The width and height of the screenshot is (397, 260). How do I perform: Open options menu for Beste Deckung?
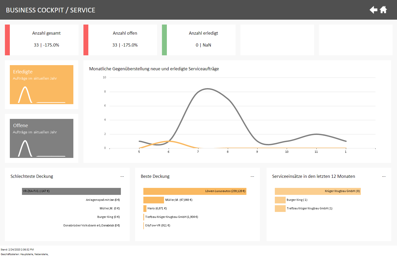[x=252, y=177]
